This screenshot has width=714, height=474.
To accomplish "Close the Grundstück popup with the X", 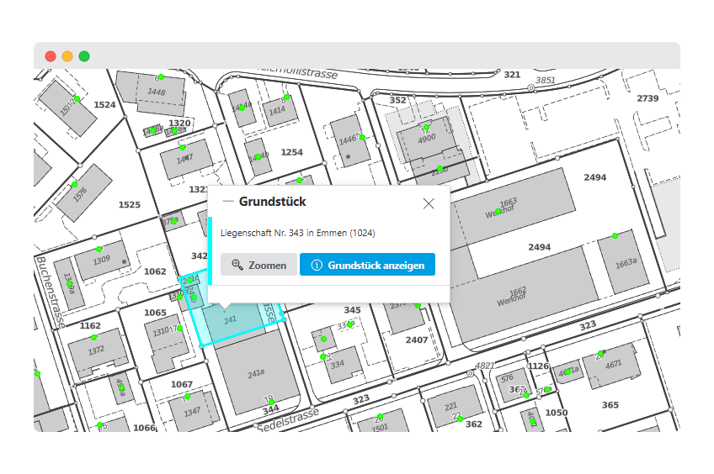I will (x=429, y=203).
